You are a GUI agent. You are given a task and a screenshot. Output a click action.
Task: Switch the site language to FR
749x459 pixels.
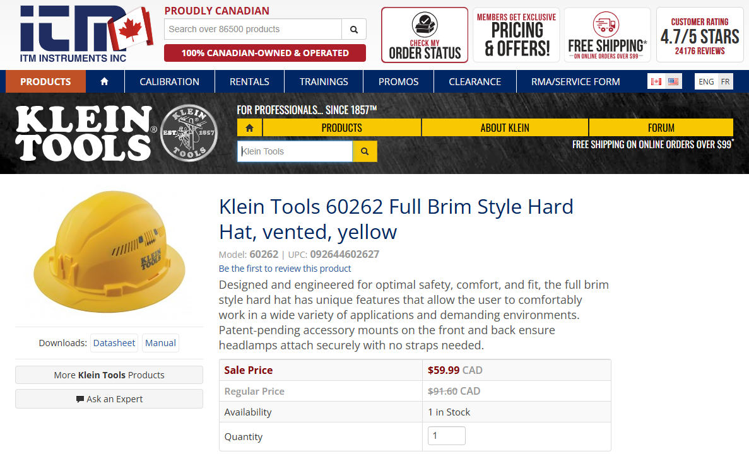(726, 81)
